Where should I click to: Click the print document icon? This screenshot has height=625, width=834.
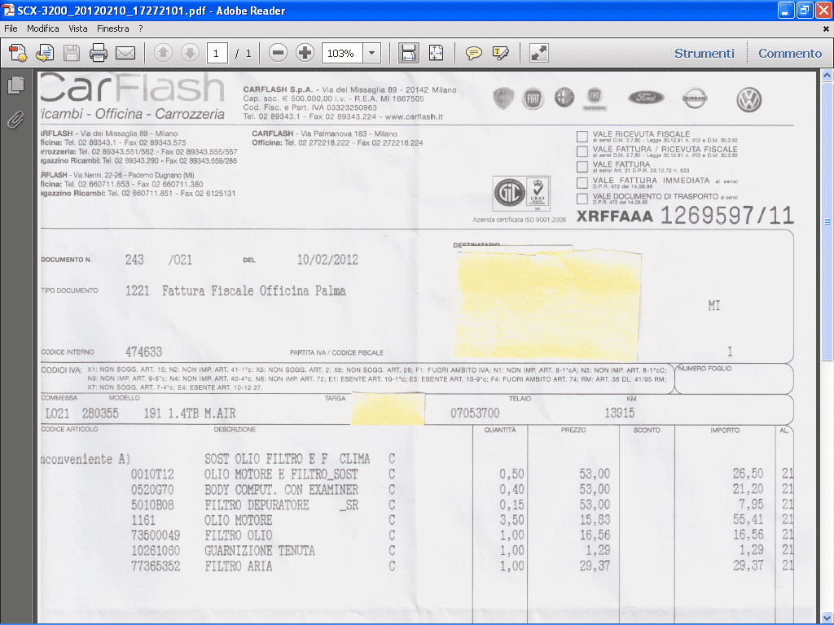99,54
